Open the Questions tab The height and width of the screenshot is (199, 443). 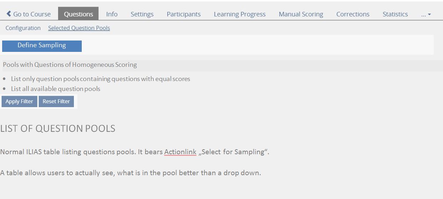(x=79, y=14)
